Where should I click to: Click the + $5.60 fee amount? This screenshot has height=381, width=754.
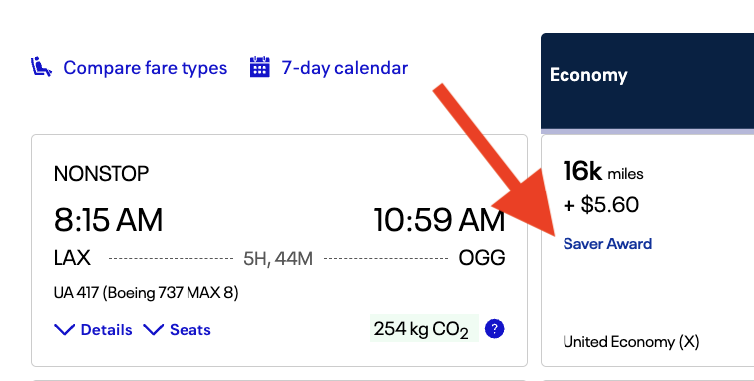point(601,205)
